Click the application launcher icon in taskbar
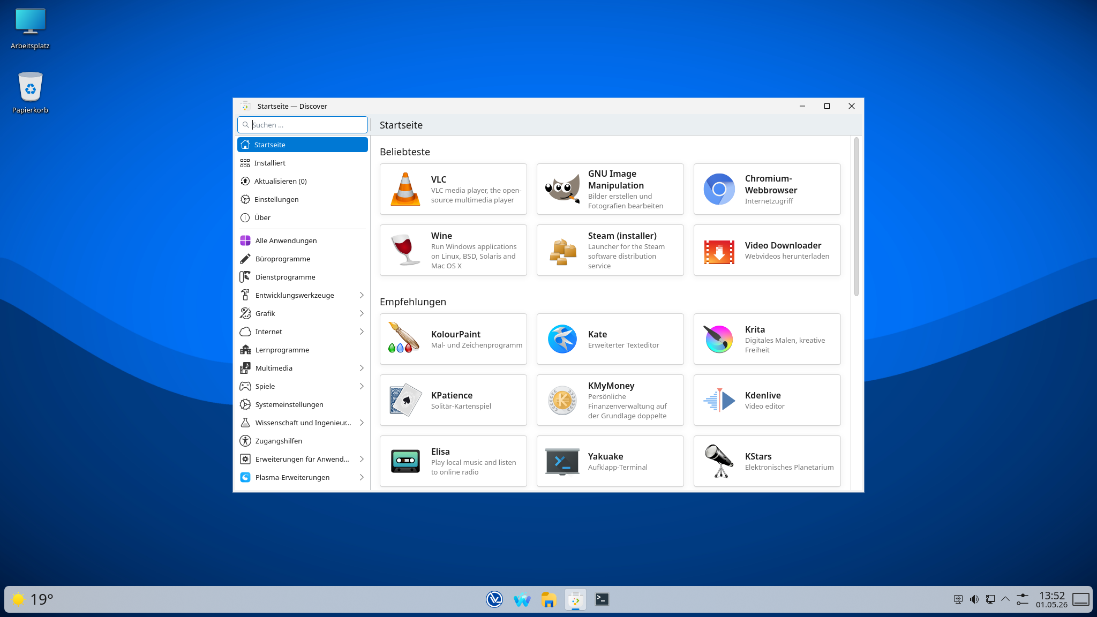 coord(494,599)
